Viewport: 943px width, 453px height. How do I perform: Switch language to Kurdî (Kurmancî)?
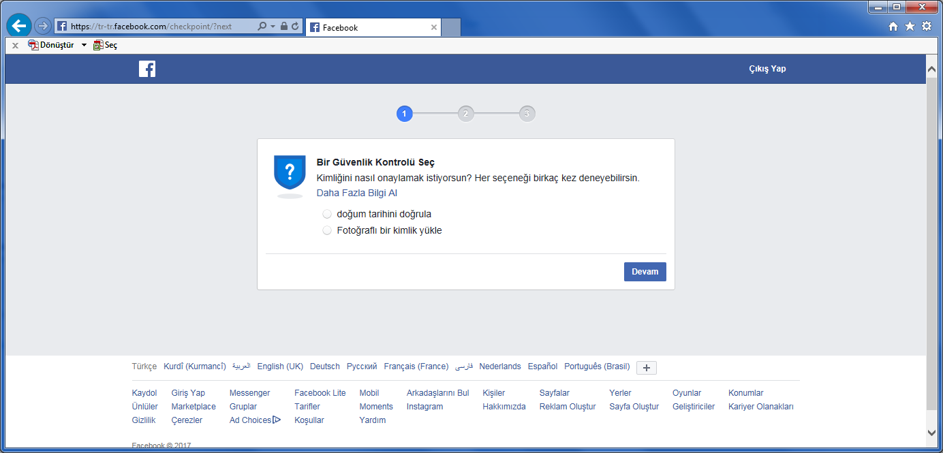195,366
